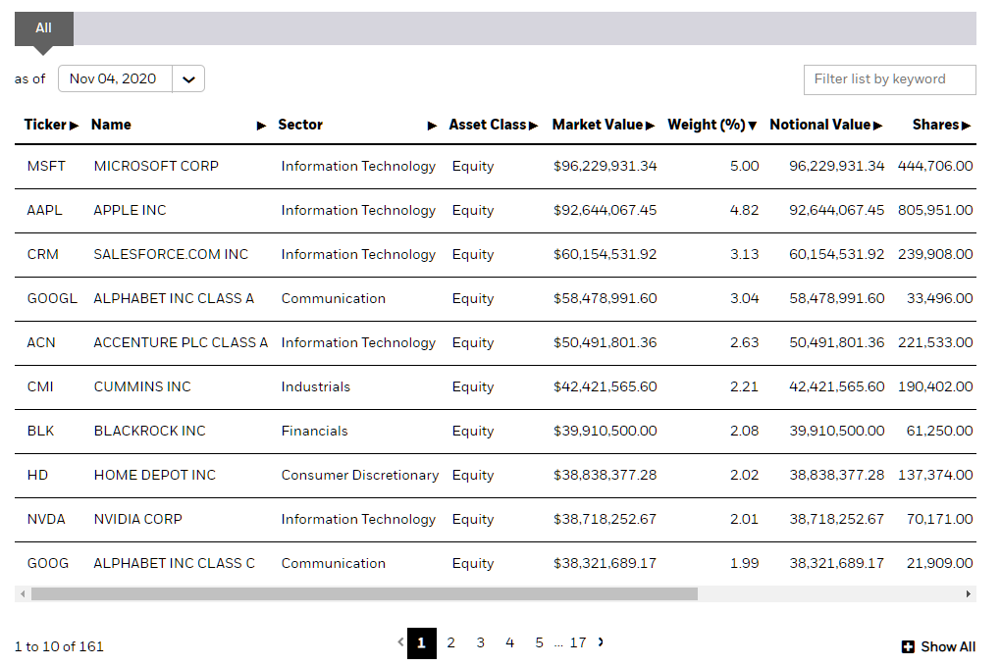Click shares value 33,496.00
The width and height of the screenshot is (1001, 666).
click(x=940, y=298)
